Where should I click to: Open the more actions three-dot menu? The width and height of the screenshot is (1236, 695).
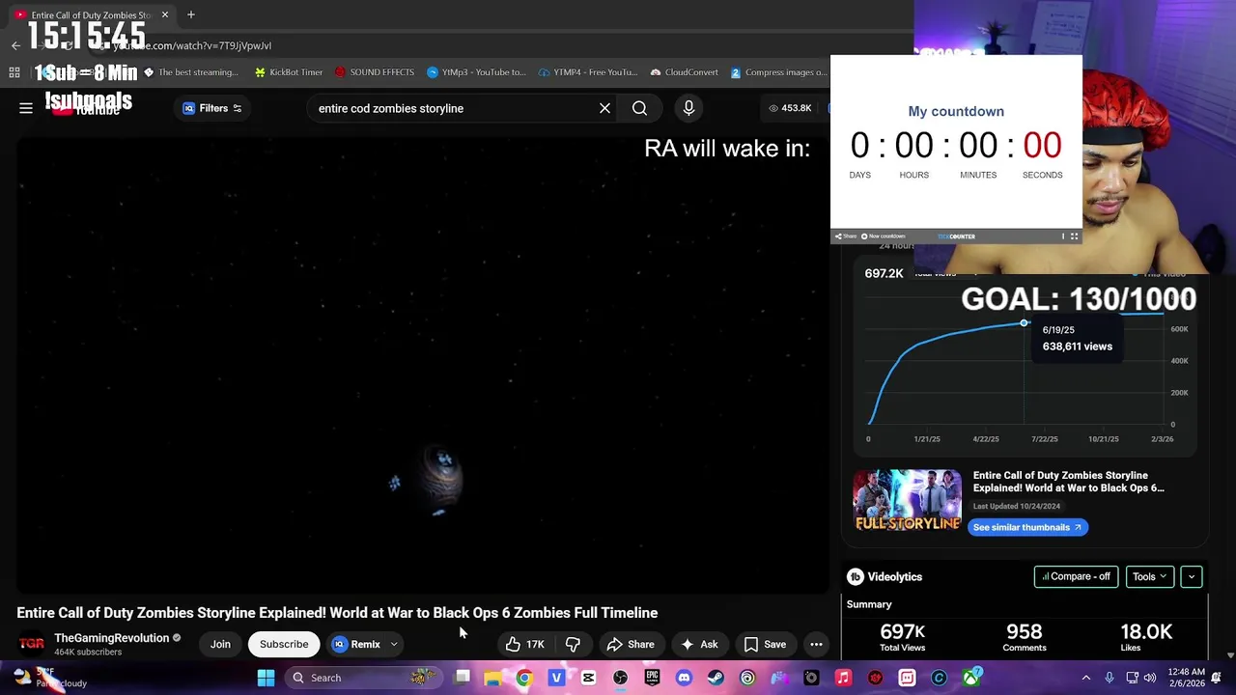point(816,644)
